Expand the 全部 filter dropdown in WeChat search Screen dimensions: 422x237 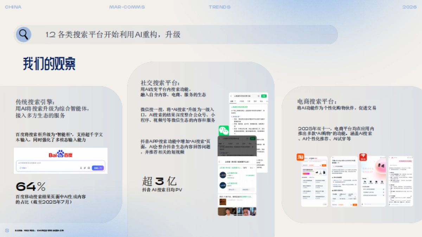pyautogui.click(x=233, y=101)
